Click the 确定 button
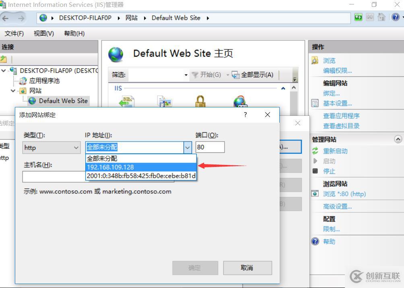This screenshot has height=288, width=404. point(195,268)
